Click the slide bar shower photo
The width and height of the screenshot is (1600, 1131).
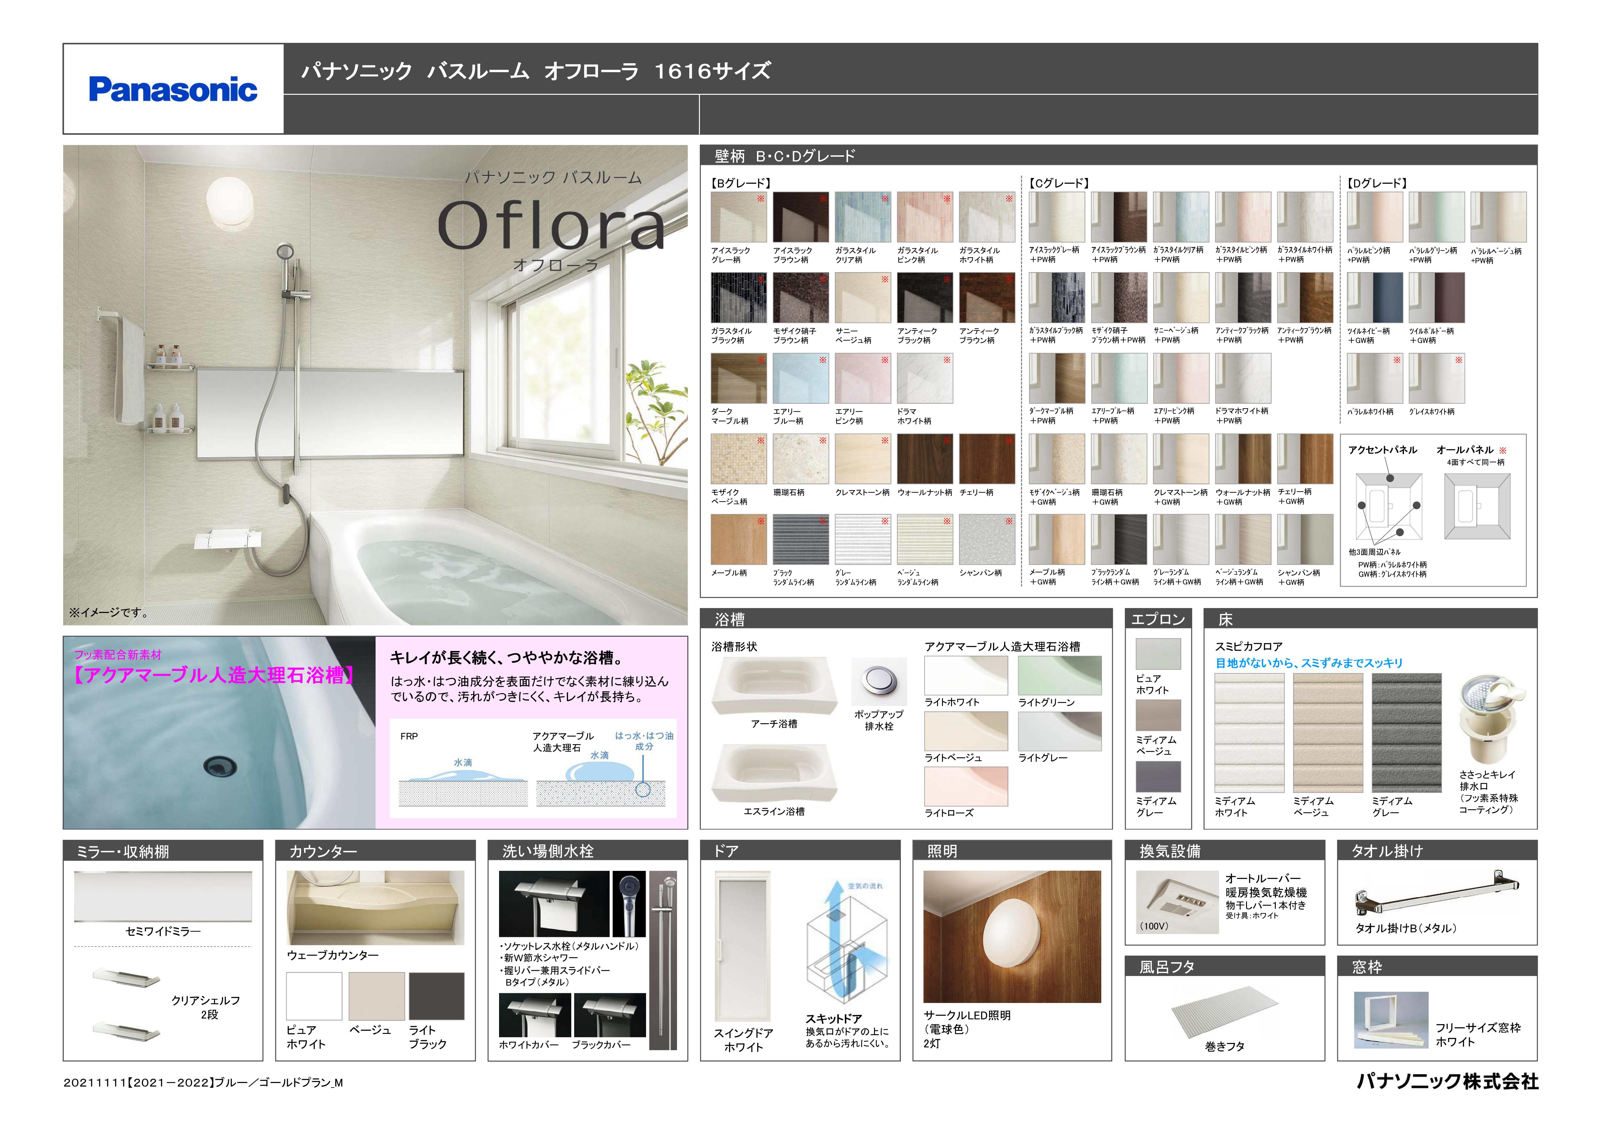[x=663, y=960]
